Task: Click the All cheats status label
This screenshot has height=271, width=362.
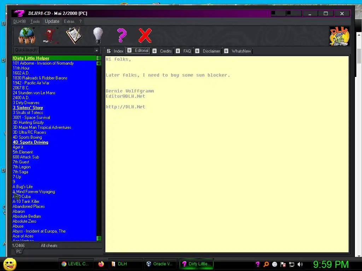Action: 49,246
